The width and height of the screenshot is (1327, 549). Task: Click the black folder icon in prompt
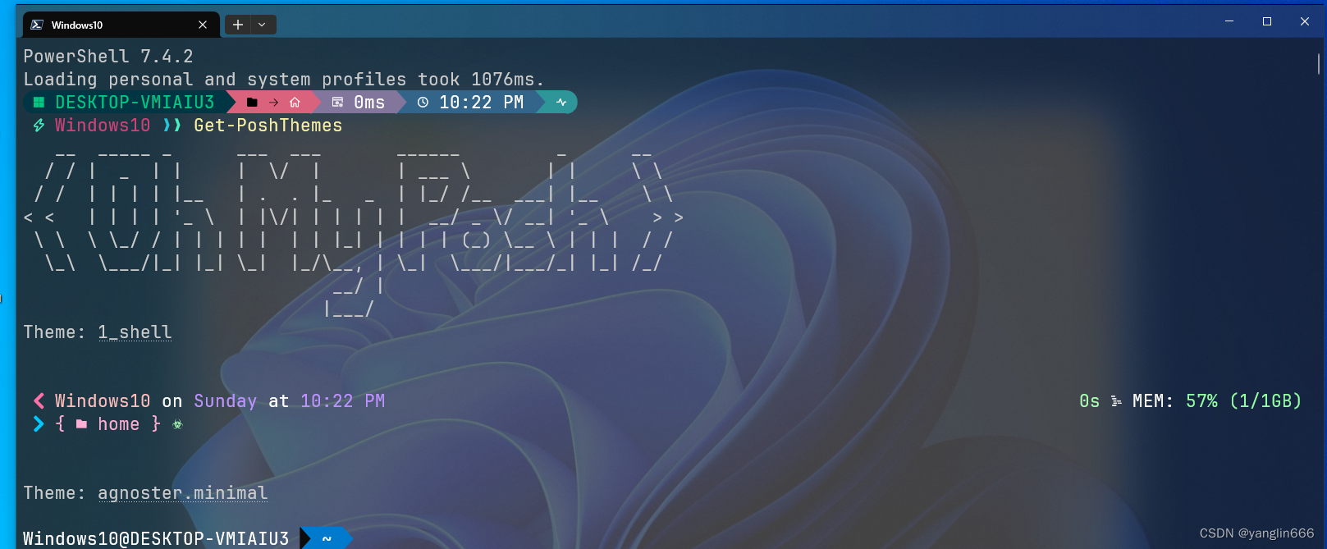coord(252,103)
